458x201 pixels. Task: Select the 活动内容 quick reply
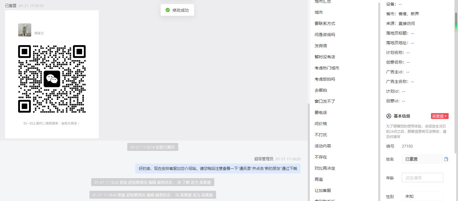[x=323, y=146]
